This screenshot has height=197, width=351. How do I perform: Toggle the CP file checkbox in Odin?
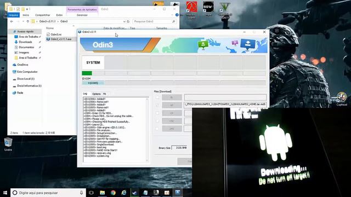(157, 113)
